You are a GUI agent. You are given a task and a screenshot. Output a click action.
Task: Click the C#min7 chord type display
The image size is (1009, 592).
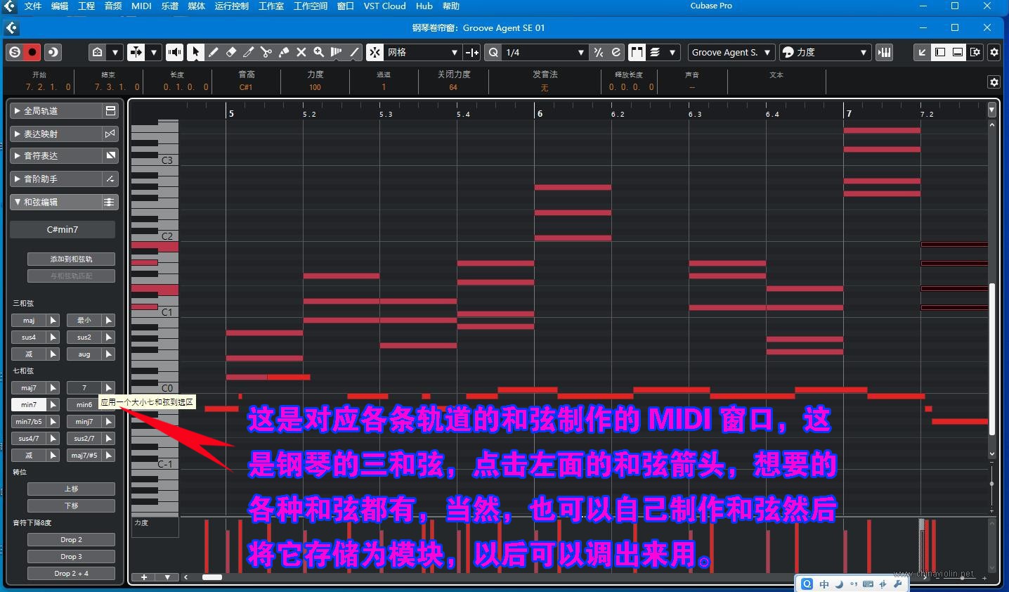coord(63,230)
